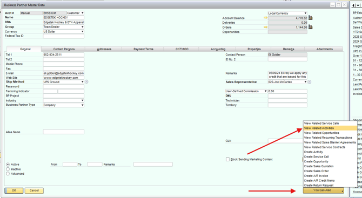This screenshot has height=198, width=362.
Task: Click the Territory field
Action: pos(287,105)
